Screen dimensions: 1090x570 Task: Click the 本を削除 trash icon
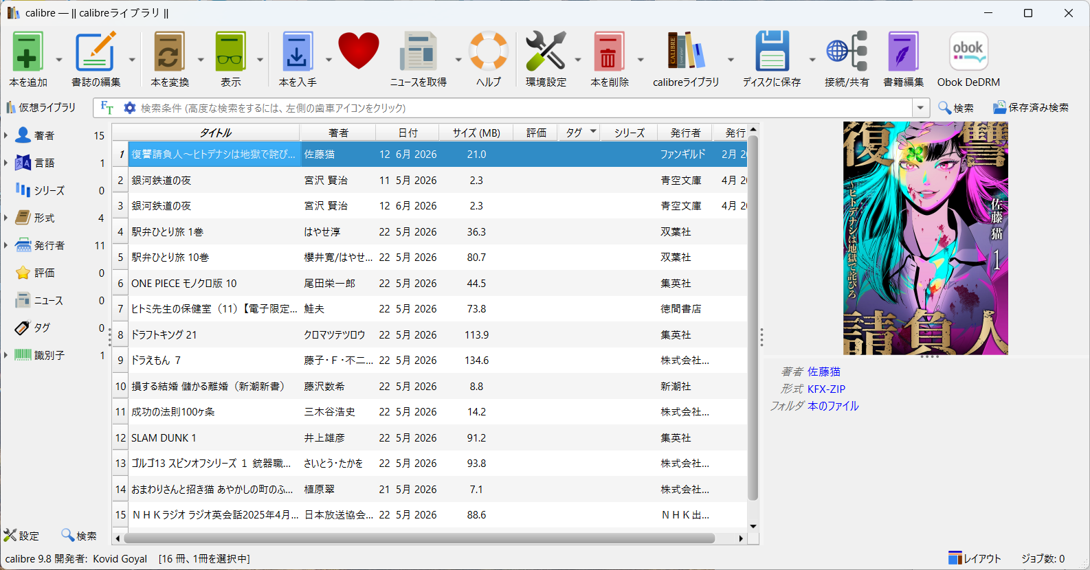[x=608, y=52]
